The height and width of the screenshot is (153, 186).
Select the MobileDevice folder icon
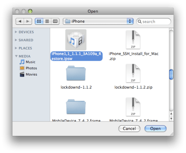[76, 106]
